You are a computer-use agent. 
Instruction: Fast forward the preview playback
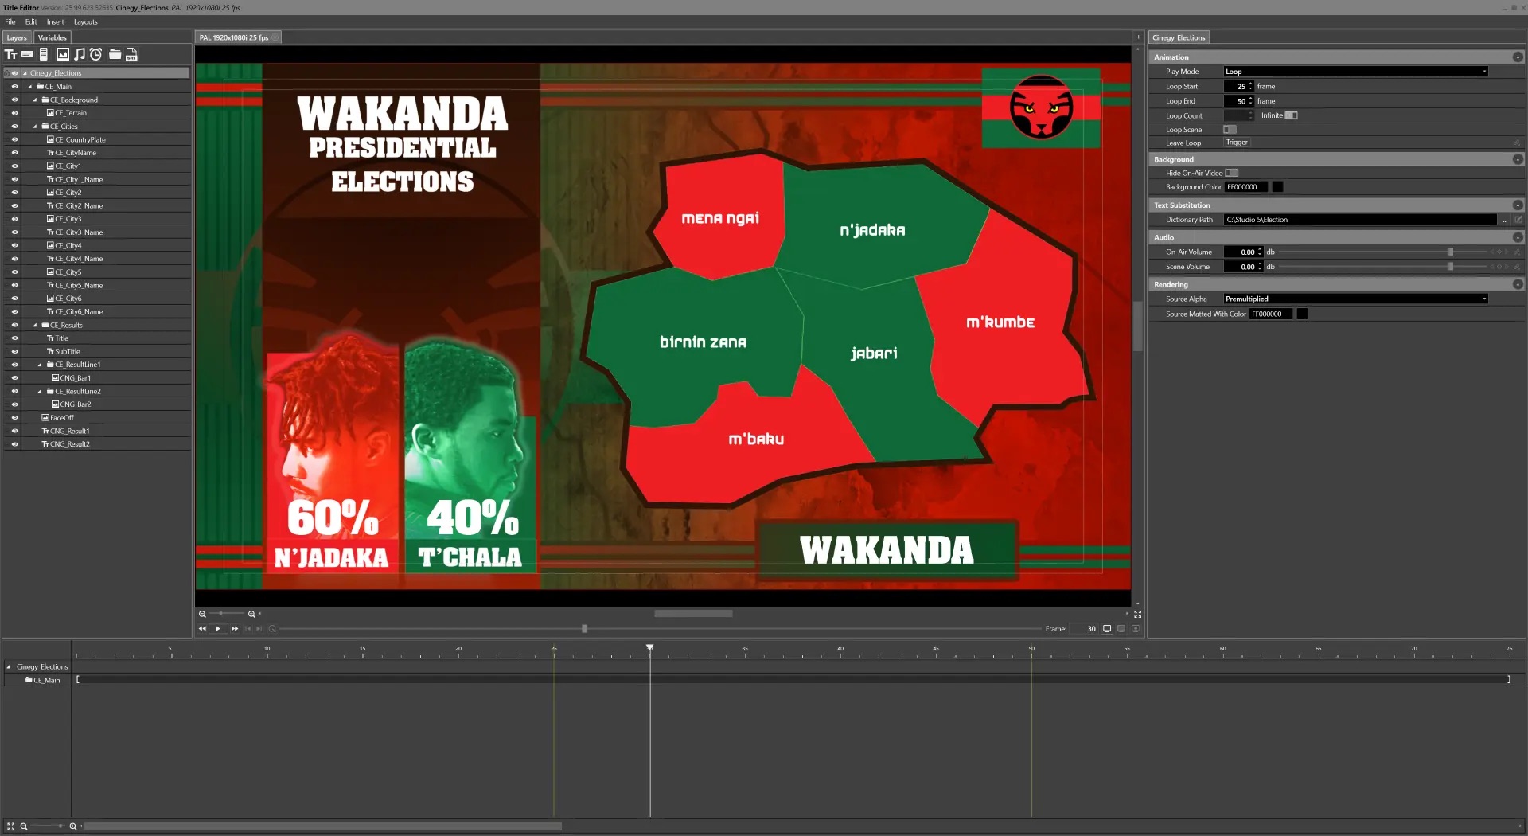point(235,629)
